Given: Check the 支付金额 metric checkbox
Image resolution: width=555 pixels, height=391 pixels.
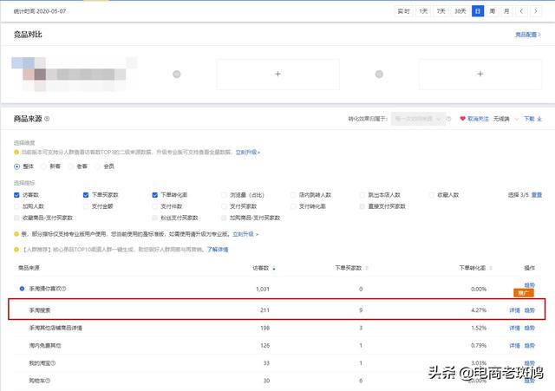Looking at the screenshot, I should tap(86, 206).
